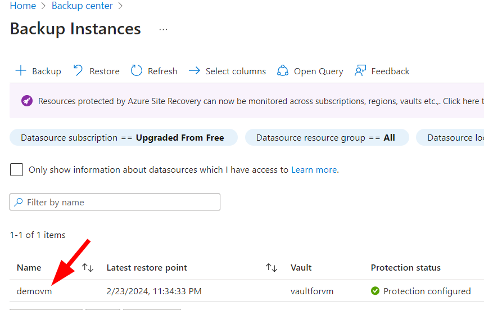Open Datasource subscription filter pill

coord(123,138)
